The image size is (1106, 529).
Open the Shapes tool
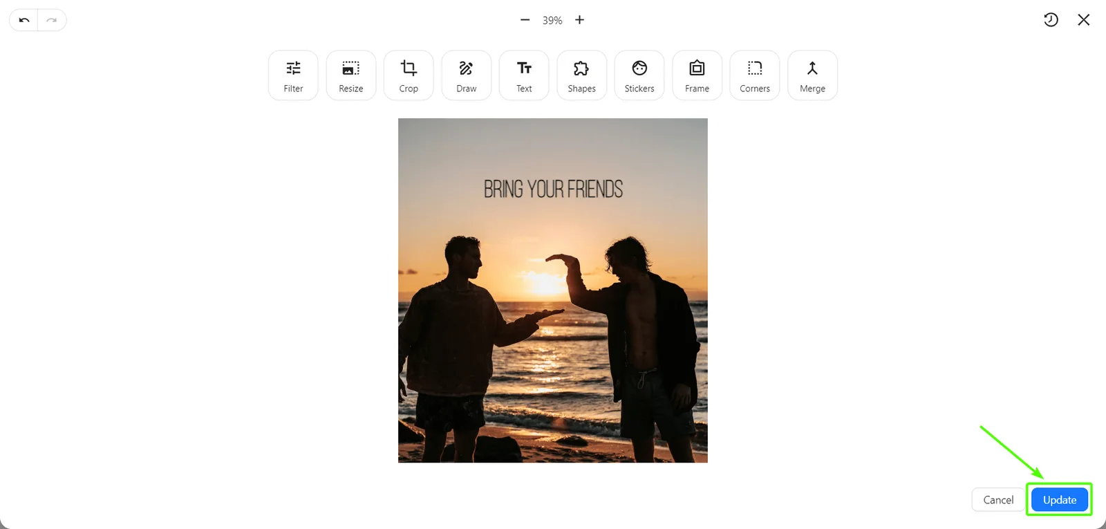[x=582, y=75]
